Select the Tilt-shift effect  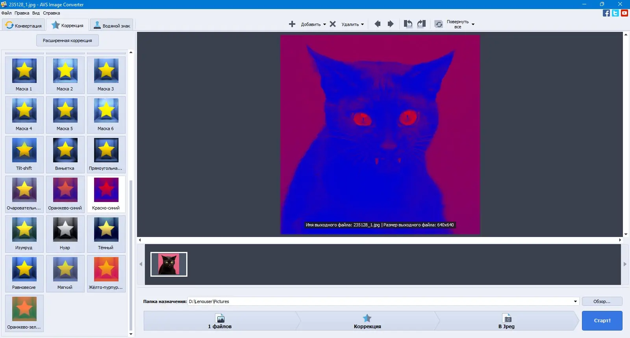(x=24, y=154)
